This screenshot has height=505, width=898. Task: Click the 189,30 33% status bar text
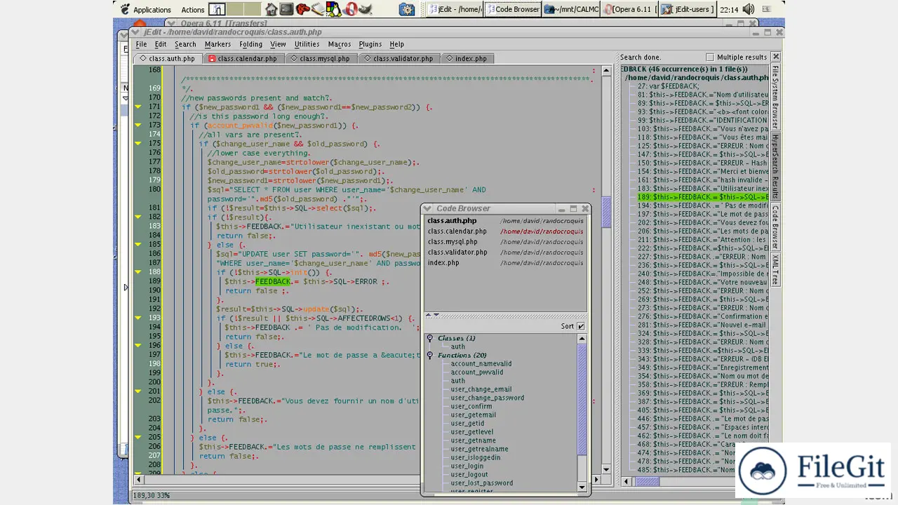[x=152, y=496]
